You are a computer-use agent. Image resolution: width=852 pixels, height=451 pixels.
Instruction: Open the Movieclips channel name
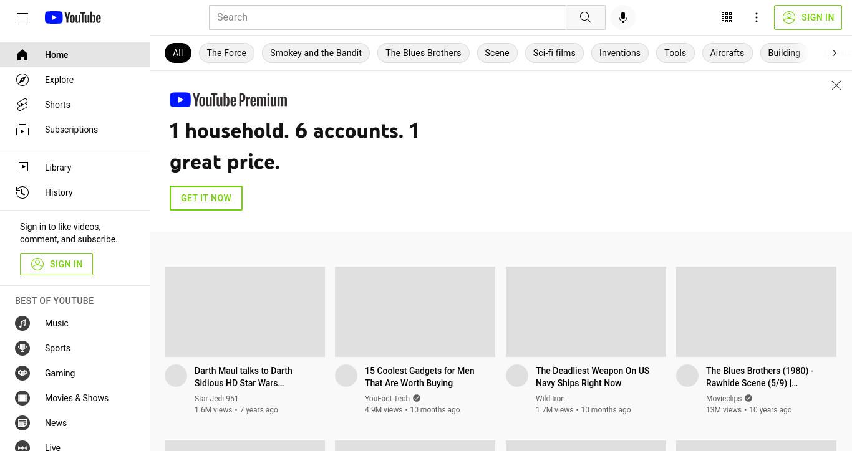[724, 399]
